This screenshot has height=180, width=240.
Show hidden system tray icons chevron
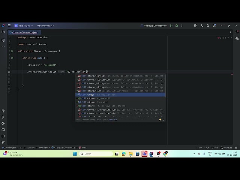coord(194,154)
